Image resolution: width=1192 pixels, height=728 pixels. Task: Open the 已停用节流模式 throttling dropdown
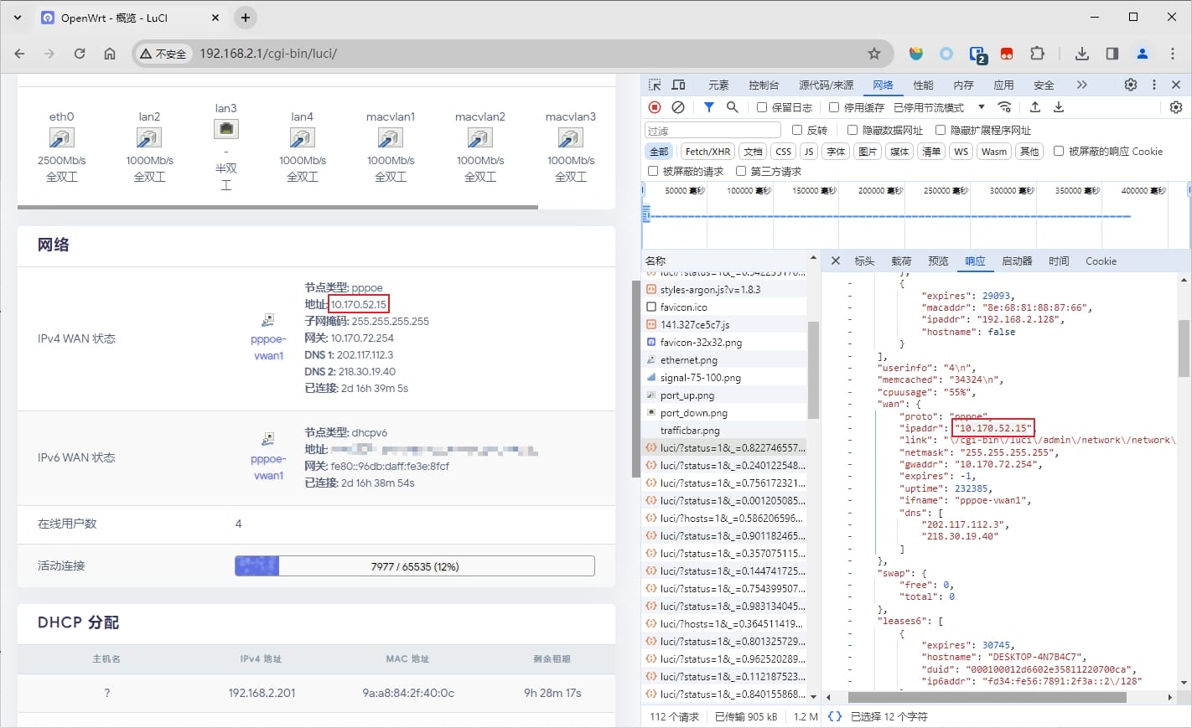pyautogui.click(x=939, y=107)
